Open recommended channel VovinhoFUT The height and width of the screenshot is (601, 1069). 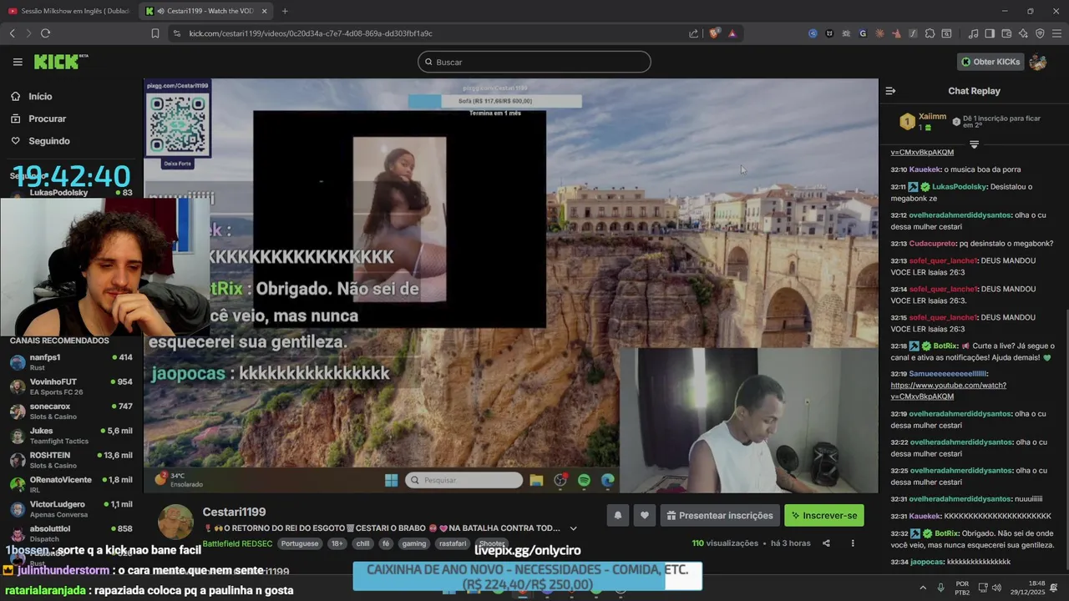tap(71, 386)
